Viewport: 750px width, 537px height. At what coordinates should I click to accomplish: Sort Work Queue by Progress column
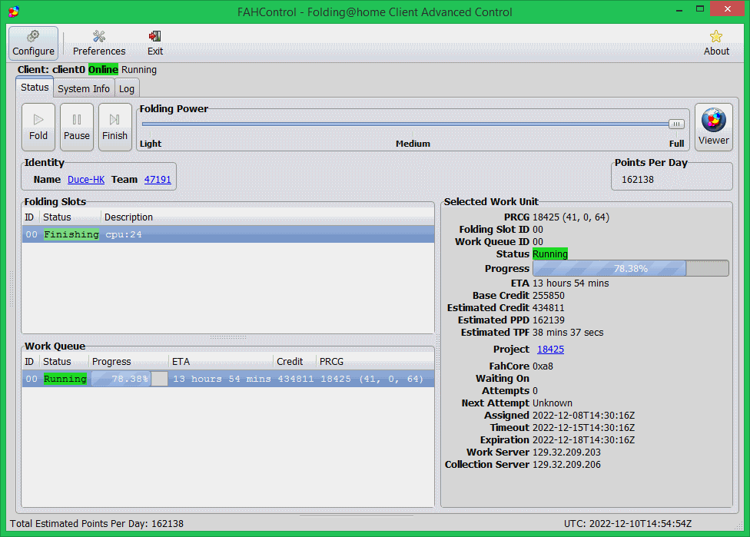click(x=128, y=362)
